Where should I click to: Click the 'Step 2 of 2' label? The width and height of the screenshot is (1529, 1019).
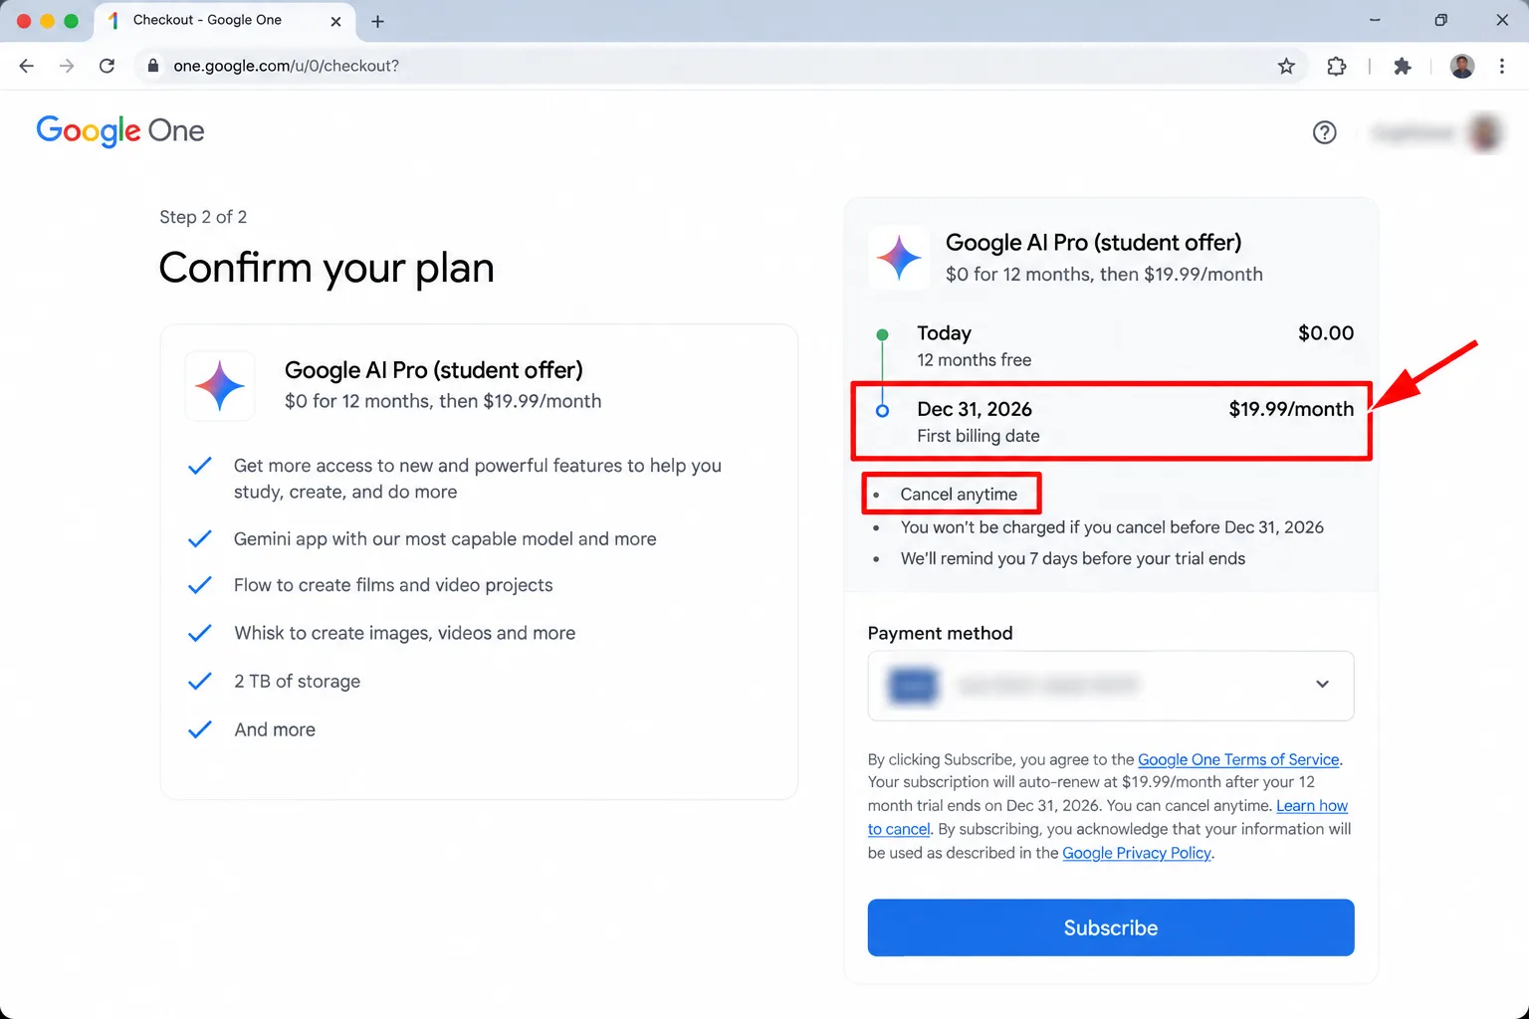203,217
